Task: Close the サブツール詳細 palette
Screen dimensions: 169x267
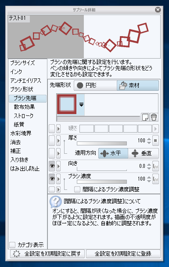Action: [158, 10]
